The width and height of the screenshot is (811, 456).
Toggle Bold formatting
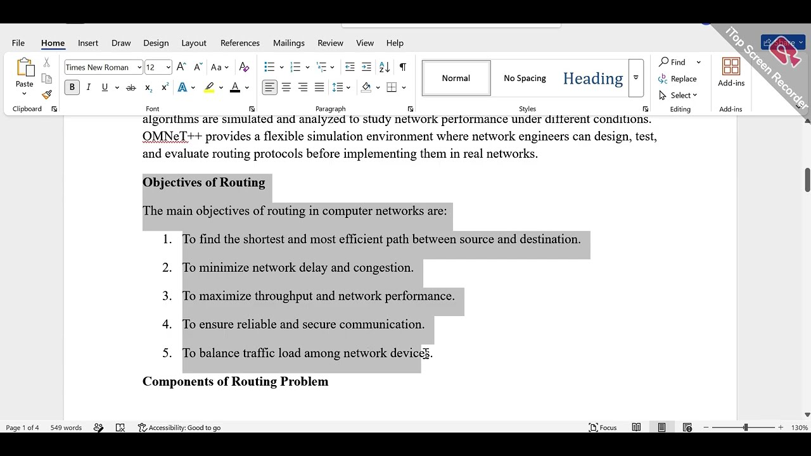click(72, 87)
